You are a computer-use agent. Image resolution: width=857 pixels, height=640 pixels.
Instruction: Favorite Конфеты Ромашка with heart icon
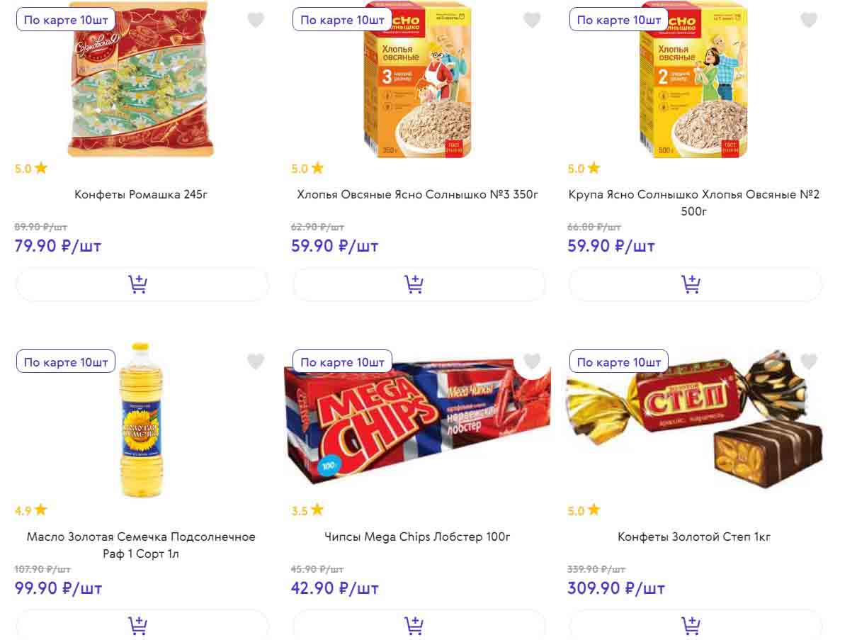(x=256, y=21)
